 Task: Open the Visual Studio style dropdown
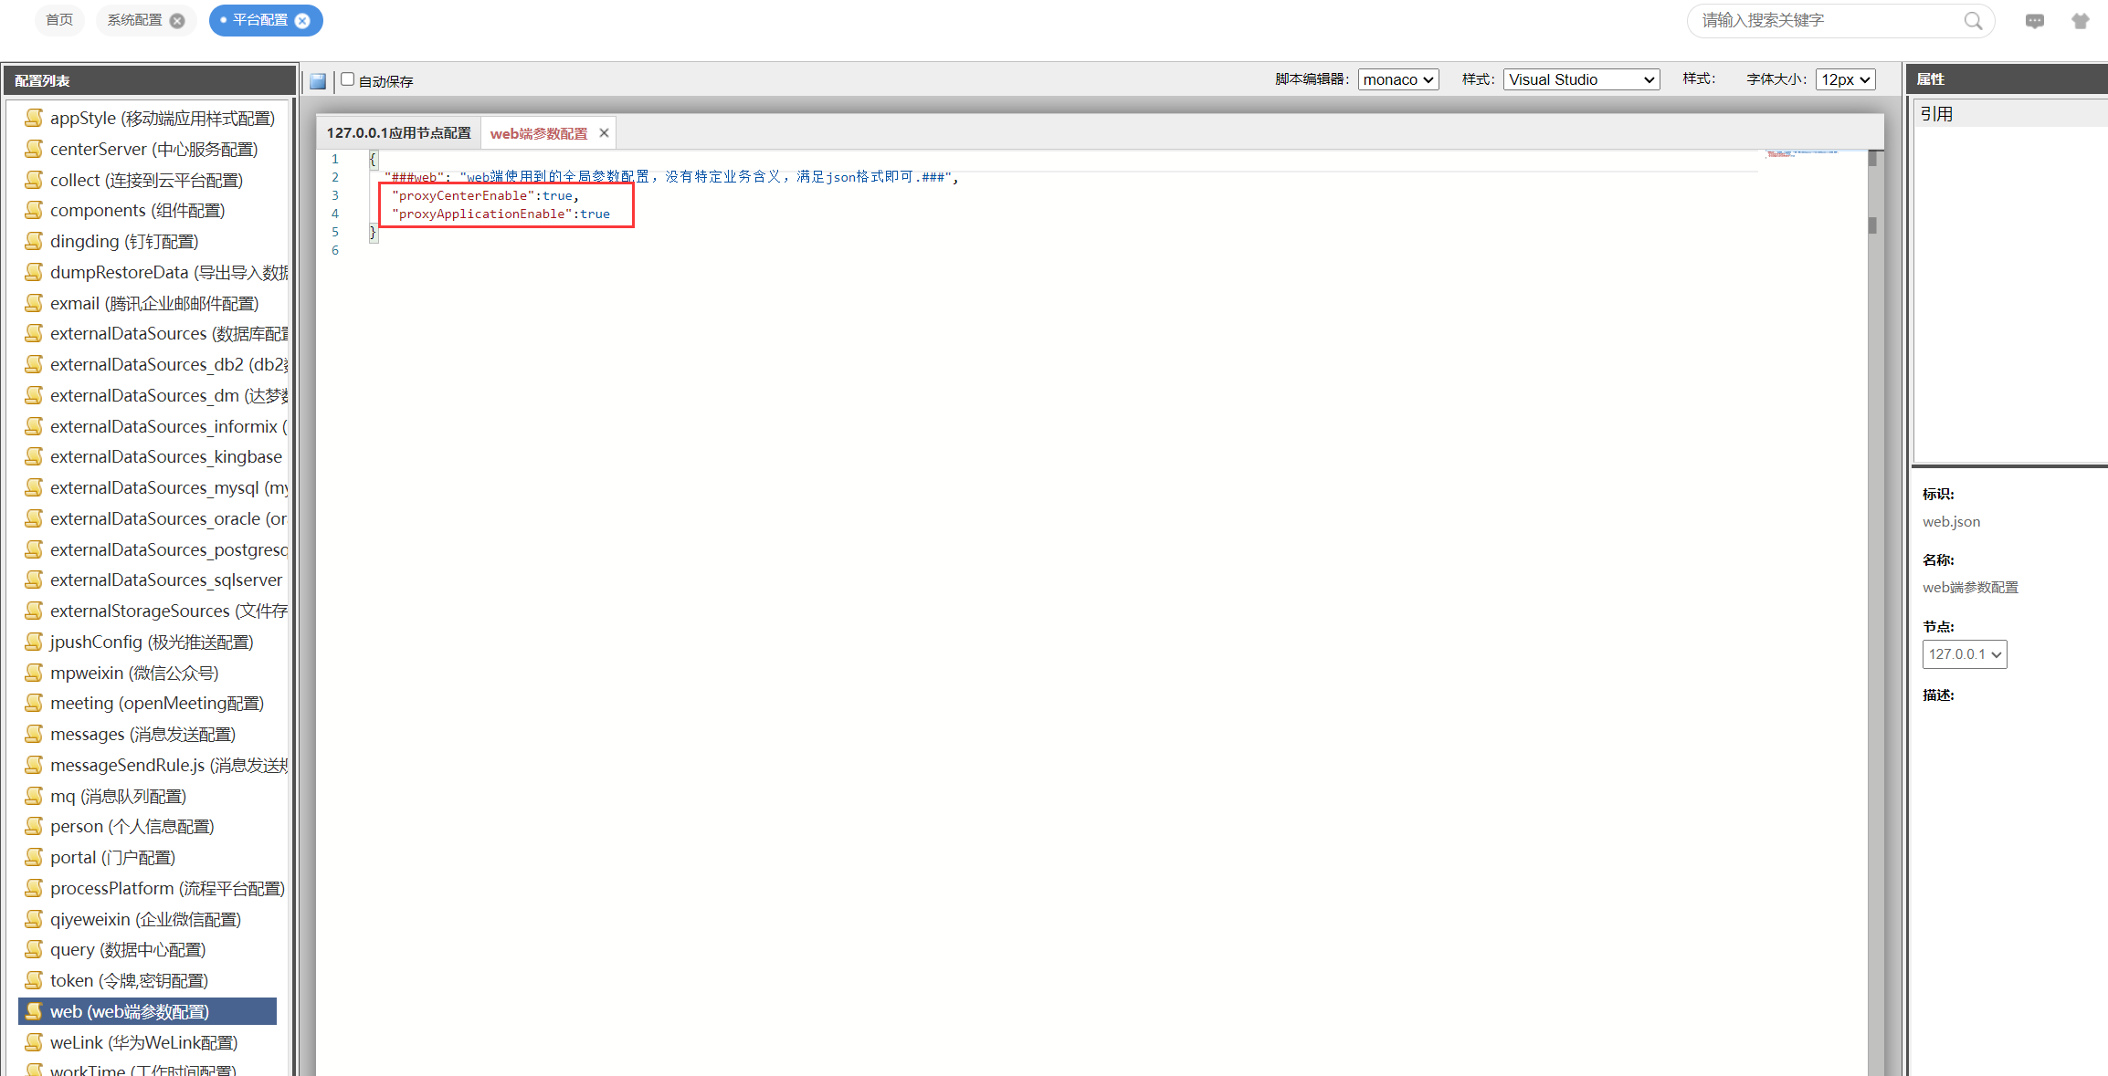(x=1581, y=79)
